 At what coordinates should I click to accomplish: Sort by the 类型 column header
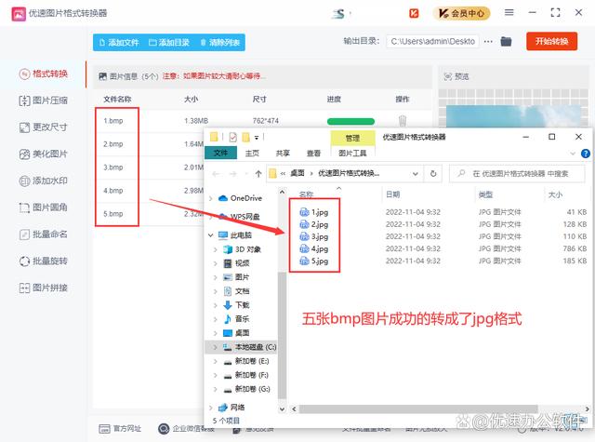click(x=485, y=194)
